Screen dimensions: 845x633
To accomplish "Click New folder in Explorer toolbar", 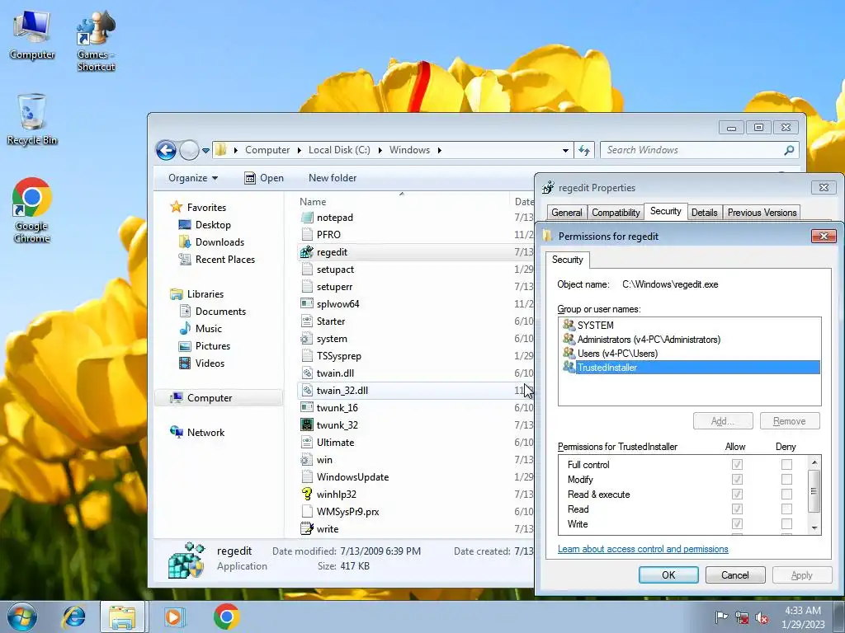I will point(333,178).
